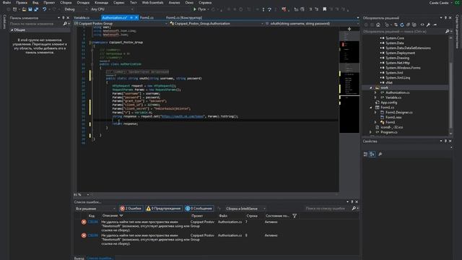Click Collapse All icon in Solution Explorer
Viewport: 462px width, 260px height.
408,25
